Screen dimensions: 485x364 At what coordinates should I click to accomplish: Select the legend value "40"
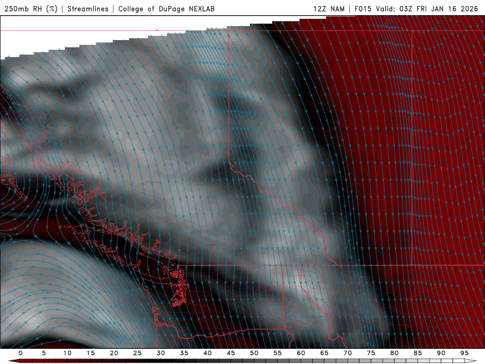coord(207,353)
